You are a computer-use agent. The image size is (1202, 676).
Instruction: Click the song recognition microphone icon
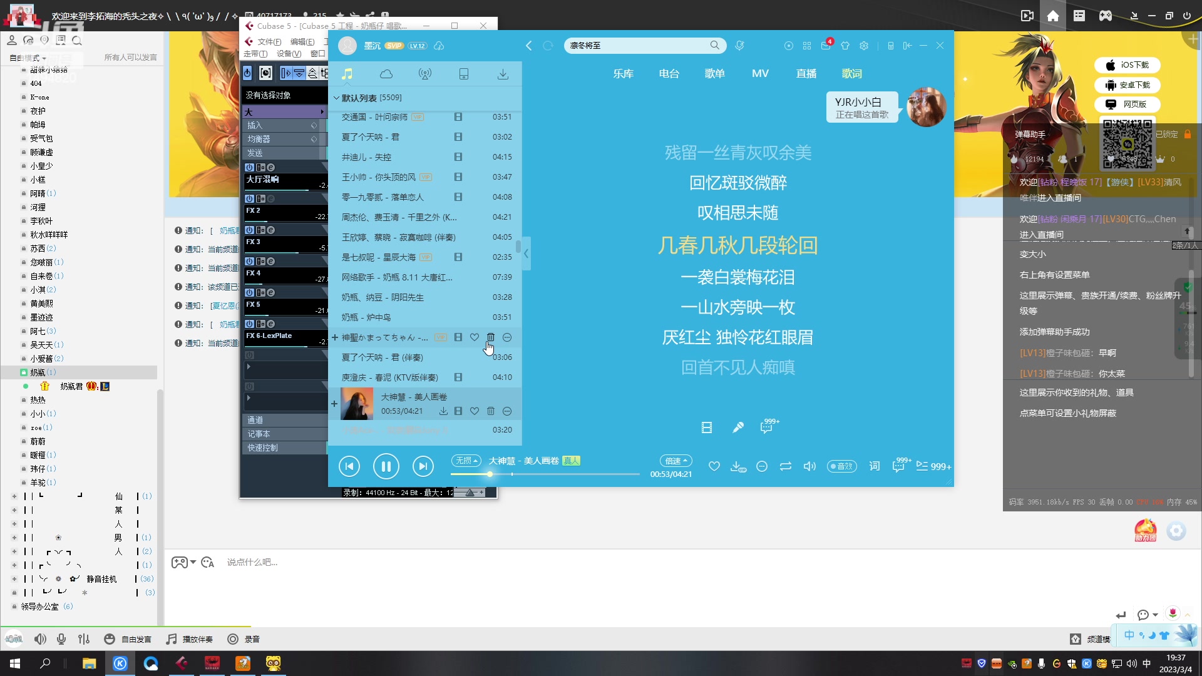[x=739, y=46]
